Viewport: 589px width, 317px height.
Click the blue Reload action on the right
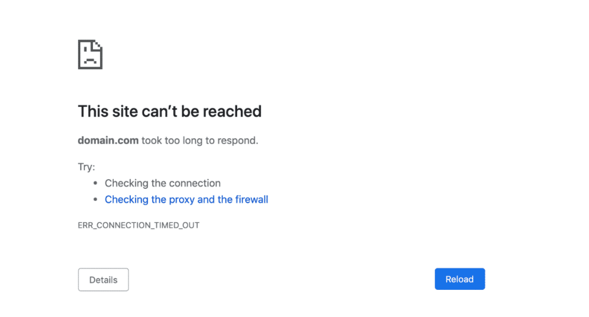(x=459, y=279)
